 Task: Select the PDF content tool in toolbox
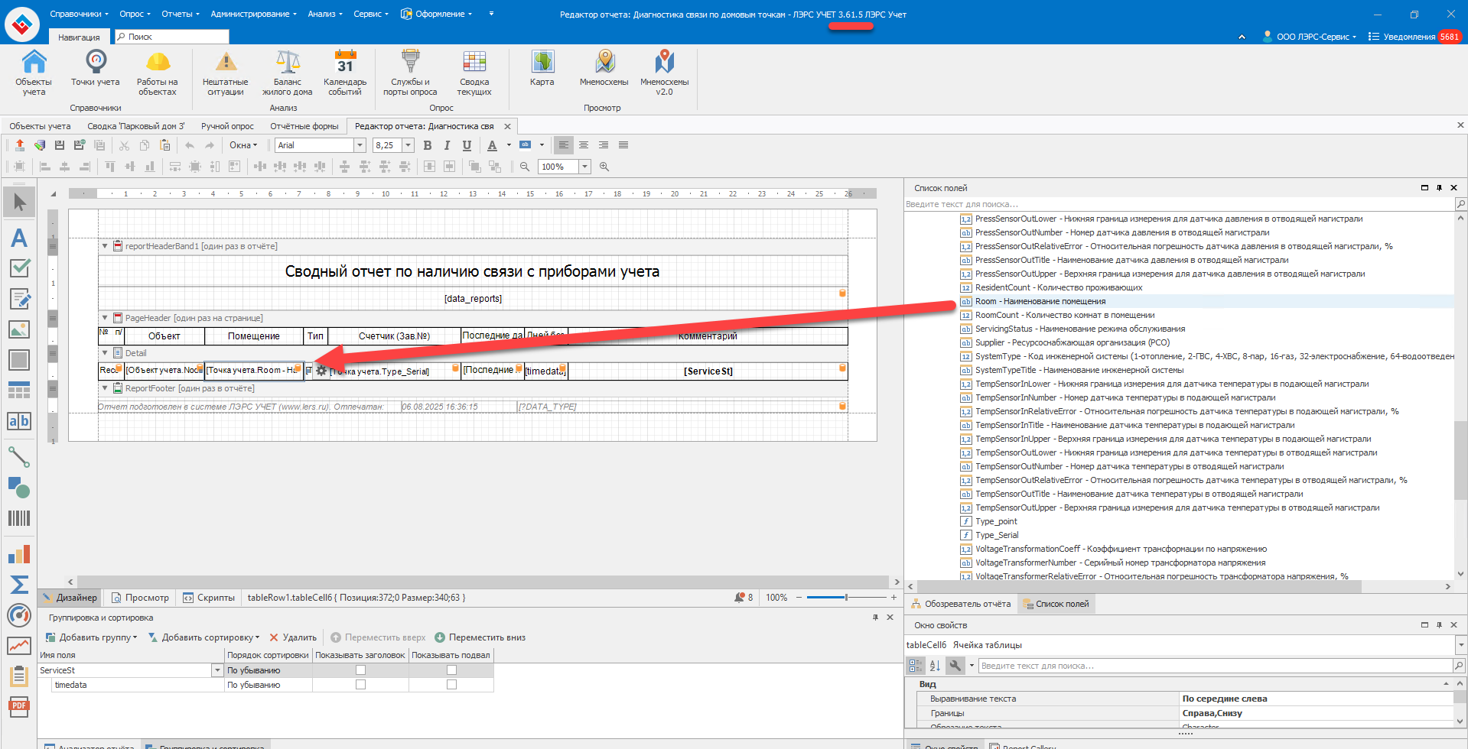coord(19,706)
